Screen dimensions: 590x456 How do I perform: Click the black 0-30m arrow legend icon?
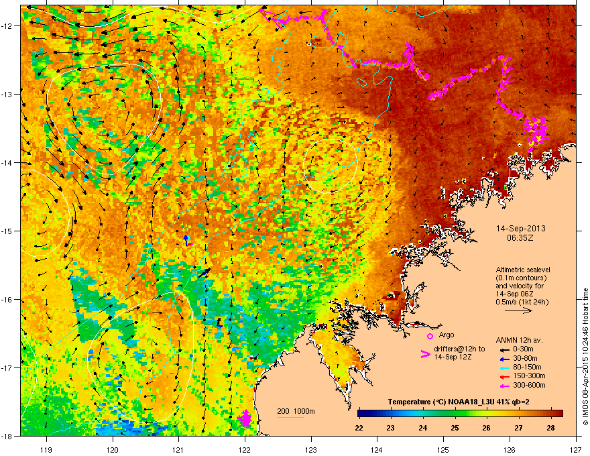(504, 349)
